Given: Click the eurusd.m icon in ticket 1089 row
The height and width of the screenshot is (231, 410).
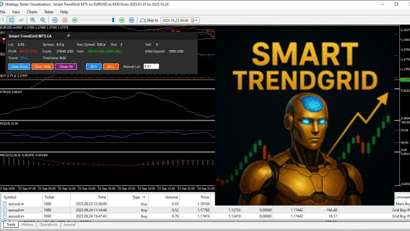Looking at the screenshot, I should (5, 210).
